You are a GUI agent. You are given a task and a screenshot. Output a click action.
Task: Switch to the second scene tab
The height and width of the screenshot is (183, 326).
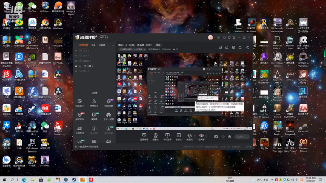(93, 45)
